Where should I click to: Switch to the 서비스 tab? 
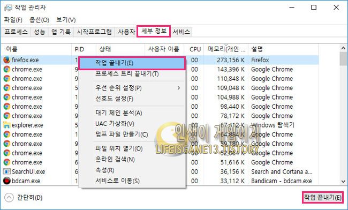point(181,32)
